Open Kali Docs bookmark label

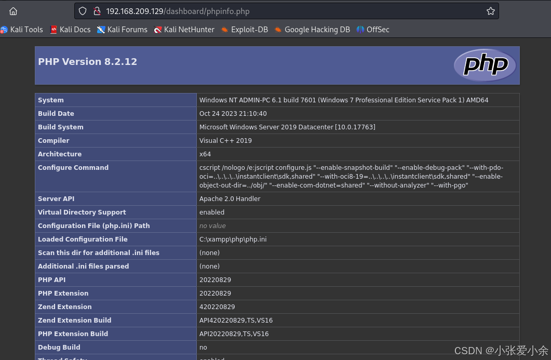tap(75, 30)
